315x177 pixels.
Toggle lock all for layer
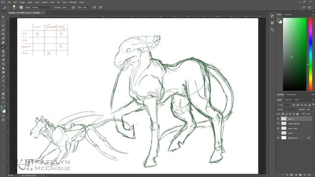[x=297, y=114]
